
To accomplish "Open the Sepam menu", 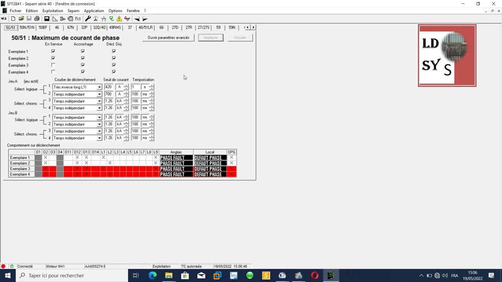I will click(73, 11).
